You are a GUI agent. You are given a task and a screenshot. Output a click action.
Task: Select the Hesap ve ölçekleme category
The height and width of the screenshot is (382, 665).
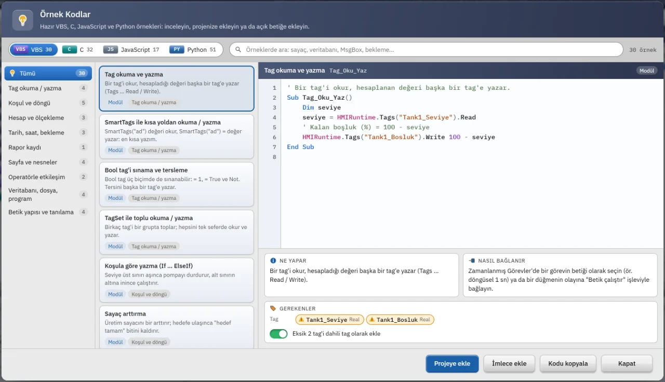pos(48,118)
